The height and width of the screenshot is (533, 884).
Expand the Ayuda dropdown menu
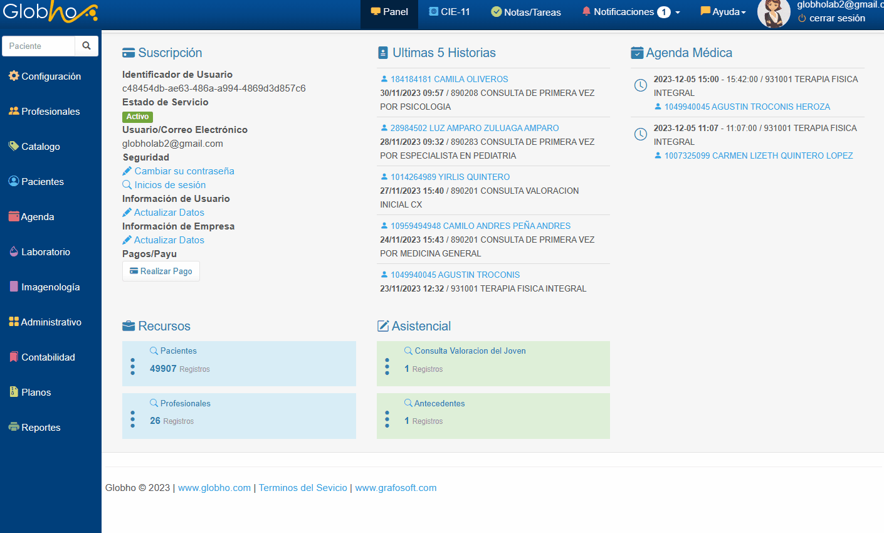[x=724, y=12]
